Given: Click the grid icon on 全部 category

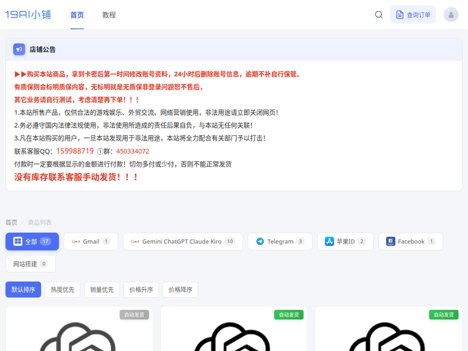Looking at the screenshot, I should coord(18,241).
